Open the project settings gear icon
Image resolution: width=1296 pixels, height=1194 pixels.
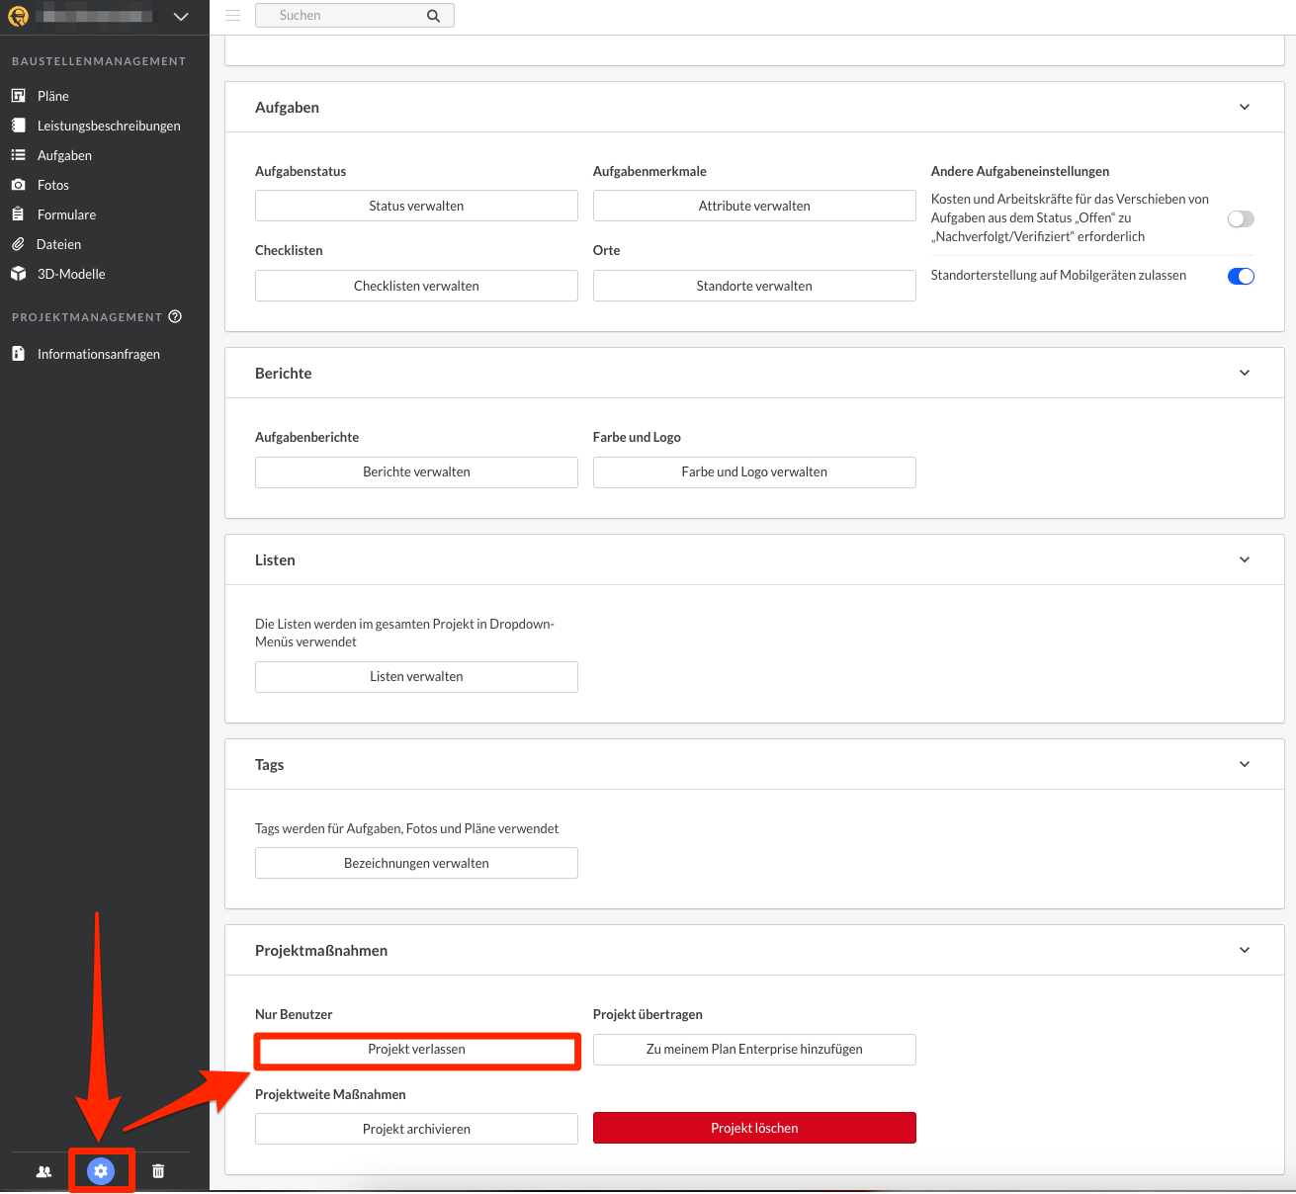coord(101,1171)
